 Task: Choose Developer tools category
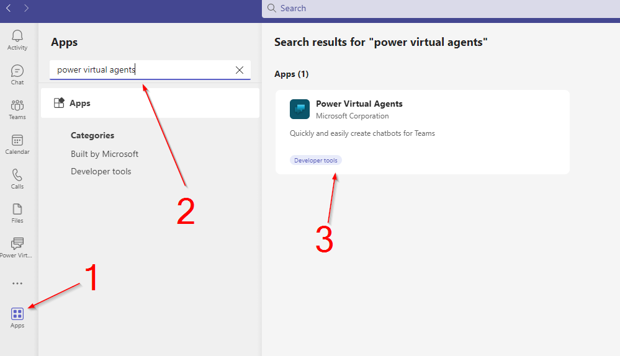pos(101,171)
